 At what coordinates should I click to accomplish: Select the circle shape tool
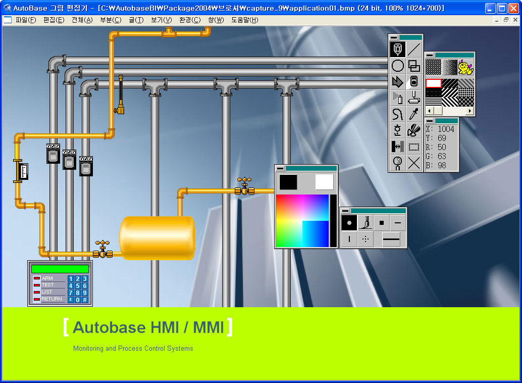click(398, 66)
